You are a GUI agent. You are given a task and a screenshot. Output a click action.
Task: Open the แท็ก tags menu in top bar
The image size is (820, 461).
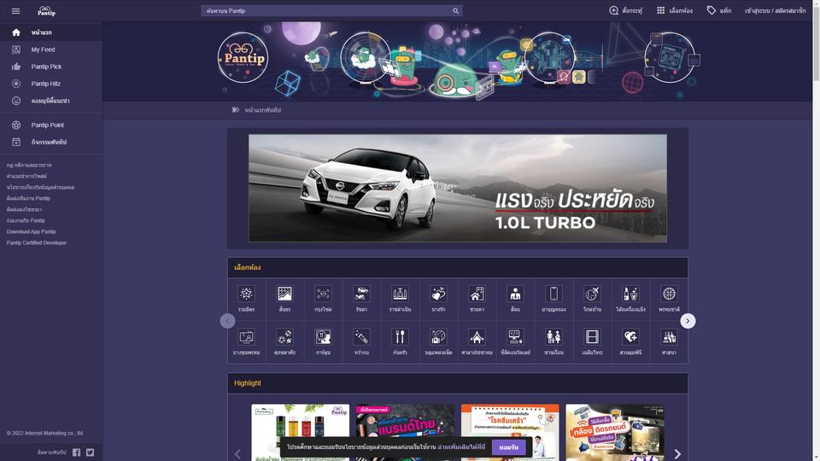719,10
